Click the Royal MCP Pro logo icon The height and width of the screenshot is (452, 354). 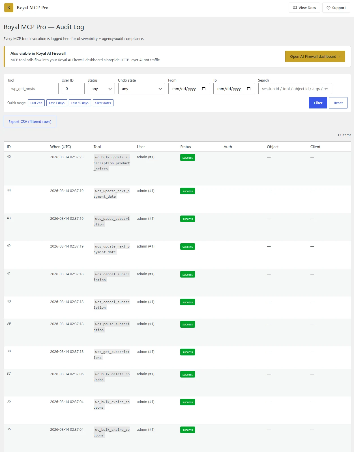pos(9,8)
